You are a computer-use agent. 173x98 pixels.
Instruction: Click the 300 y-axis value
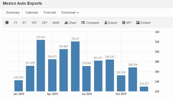point(157,52)
